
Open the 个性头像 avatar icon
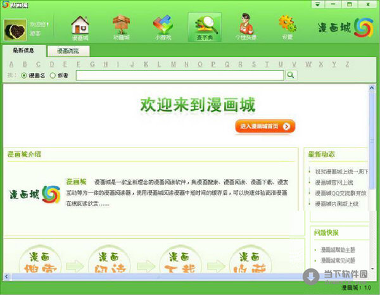coord(246,27)
